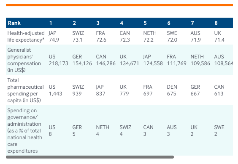
Task: Select the JAP 74.9 cell
Action: (54, 37)
